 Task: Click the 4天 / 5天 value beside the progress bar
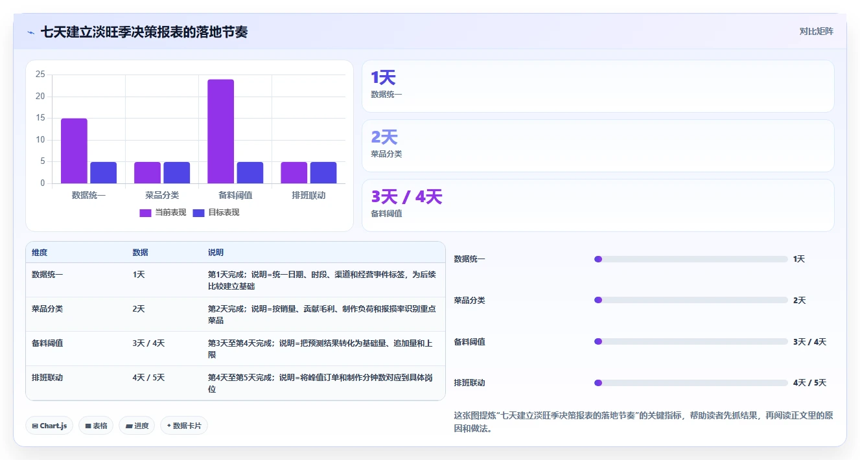tap(809, 383)
